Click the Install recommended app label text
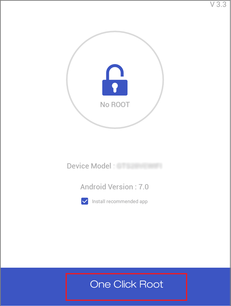The image size is (231, 306). [x=120, y=201]
